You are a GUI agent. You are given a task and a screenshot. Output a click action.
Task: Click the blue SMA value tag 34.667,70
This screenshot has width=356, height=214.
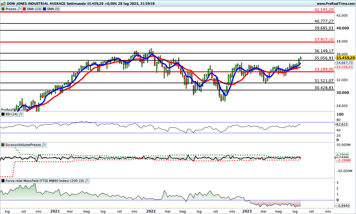[x=344, y=63]
